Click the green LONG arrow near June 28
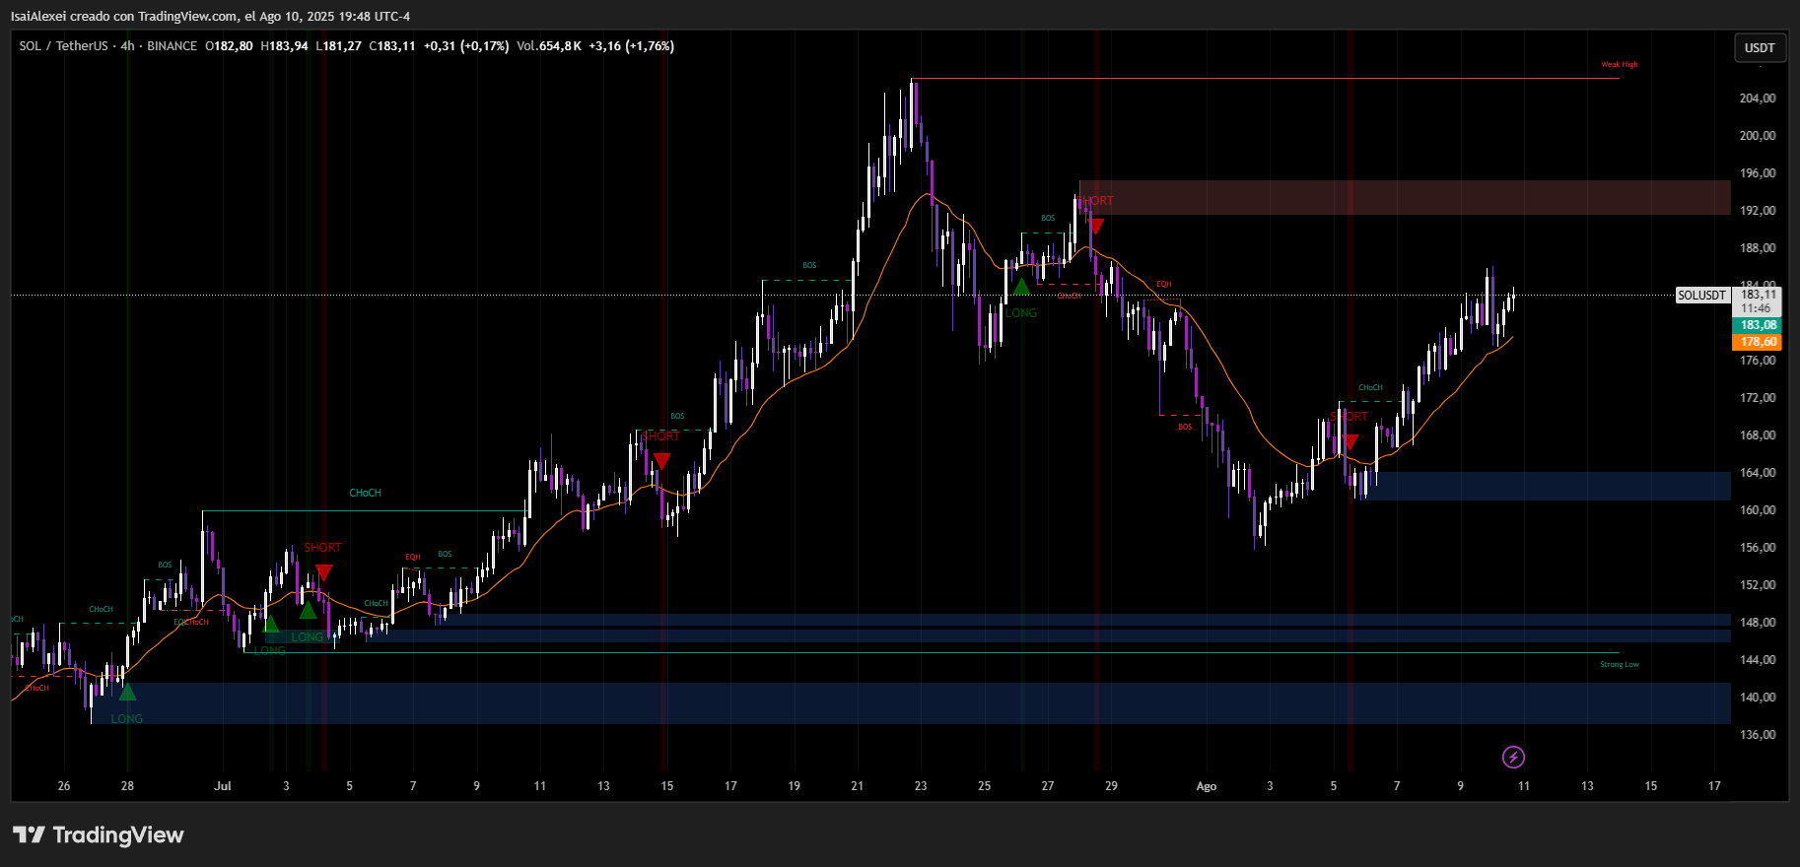This screenshot has width=1800, height=867. tap(127, 693)
